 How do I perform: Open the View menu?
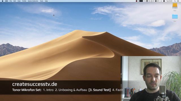19,1
